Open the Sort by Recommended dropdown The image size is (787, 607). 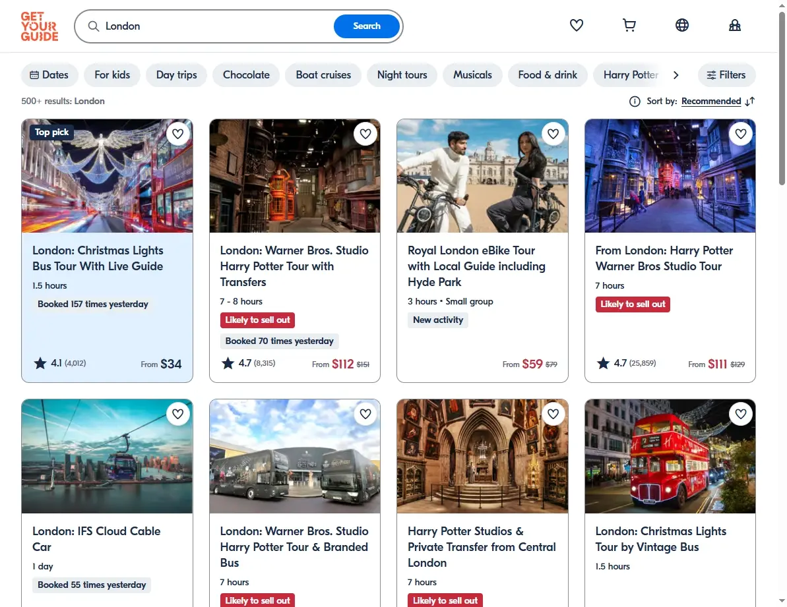click(x=710, y=101)
